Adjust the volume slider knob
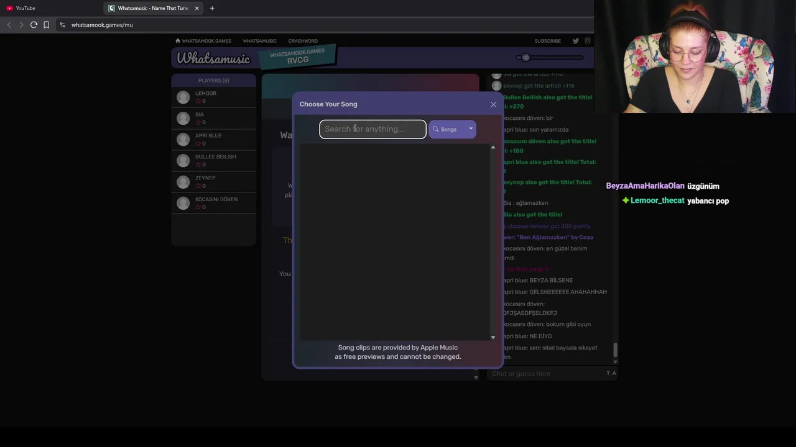796x447 pixels. tap(525, 58)
